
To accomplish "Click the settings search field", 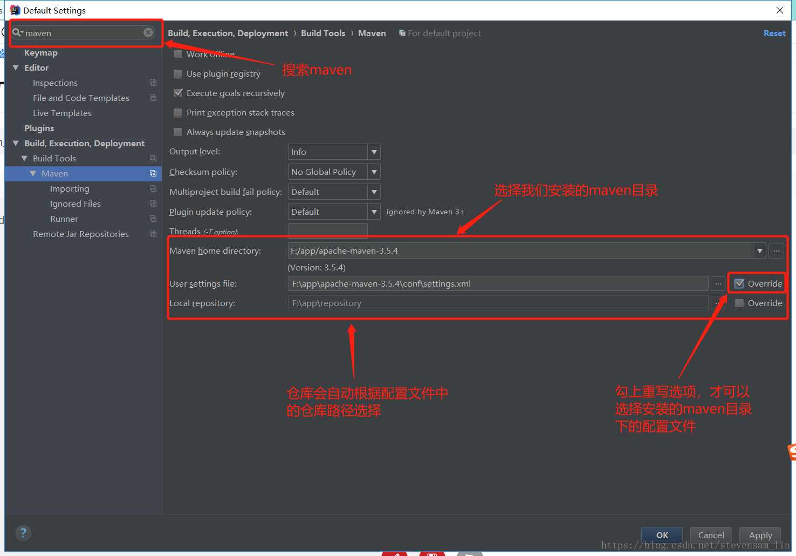I will point(84,32).
